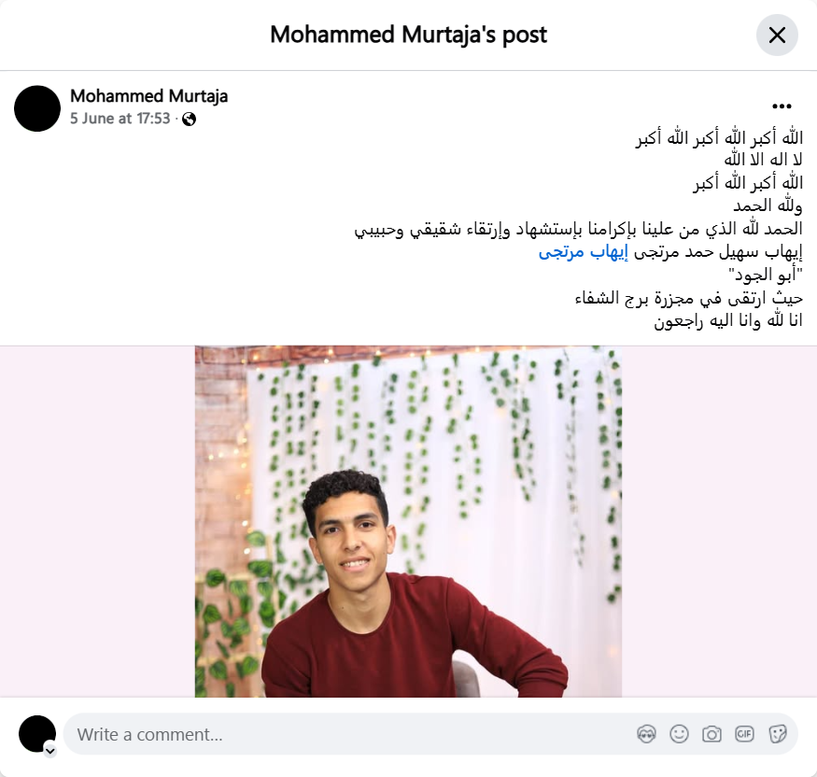
Task: Close the post dialog
Action: pos(777,35)
